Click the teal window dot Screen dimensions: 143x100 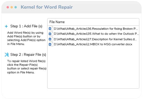tap(15, 7)
